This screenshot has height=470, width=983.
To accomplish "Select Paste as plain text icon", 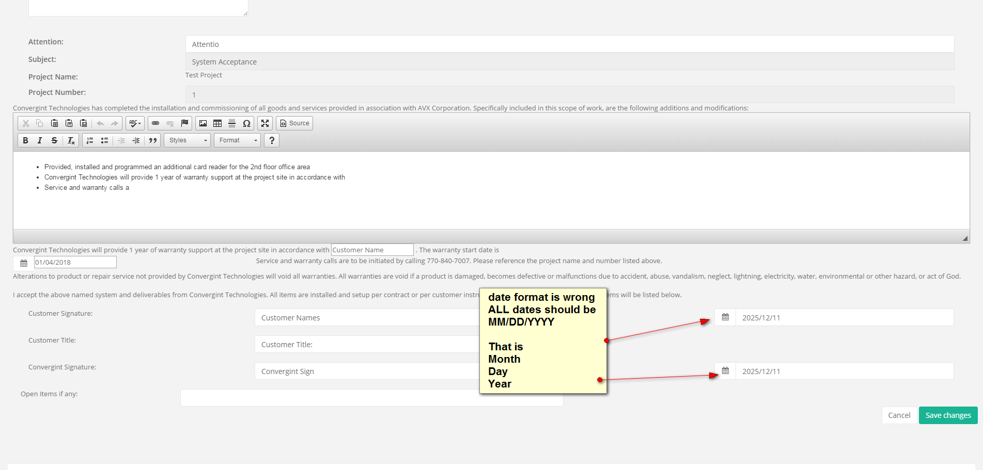I will click(69, 123).
